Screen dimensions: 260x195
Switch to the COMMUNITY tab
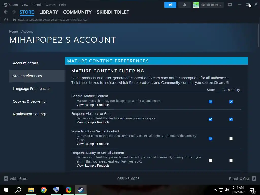77,12
